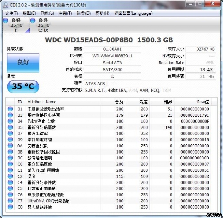Click the buffer size field 32767 KB
The height and width of the screenshot is (218, 223).
(201, 49)
